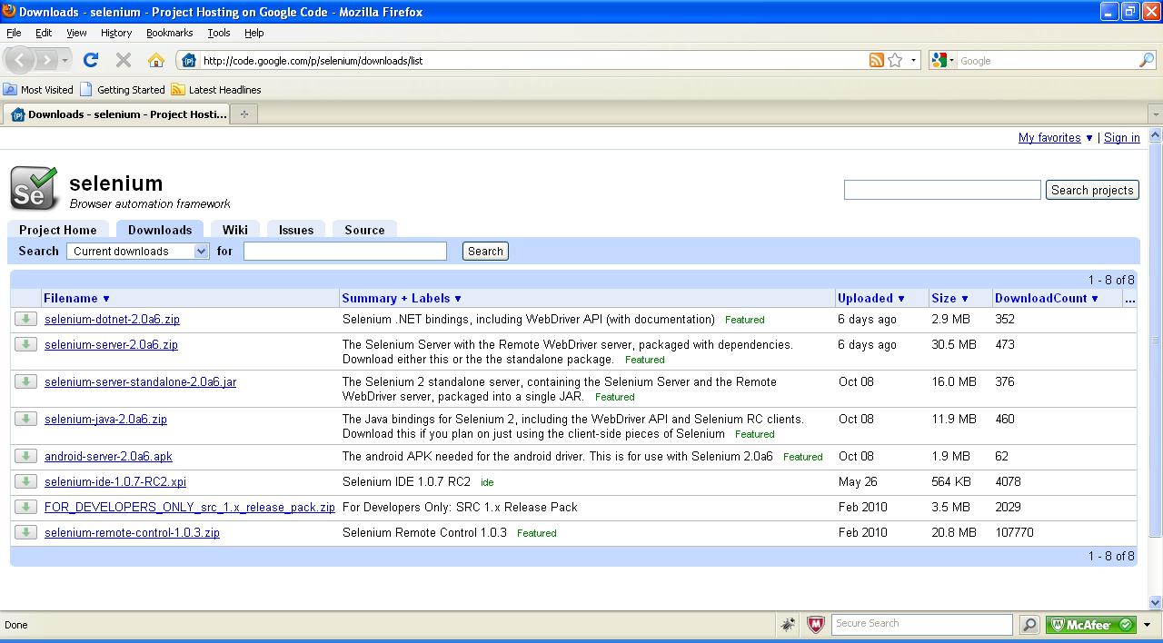Open a new tab with plus button
This screenshot has height=643, width=1163.
244,114
